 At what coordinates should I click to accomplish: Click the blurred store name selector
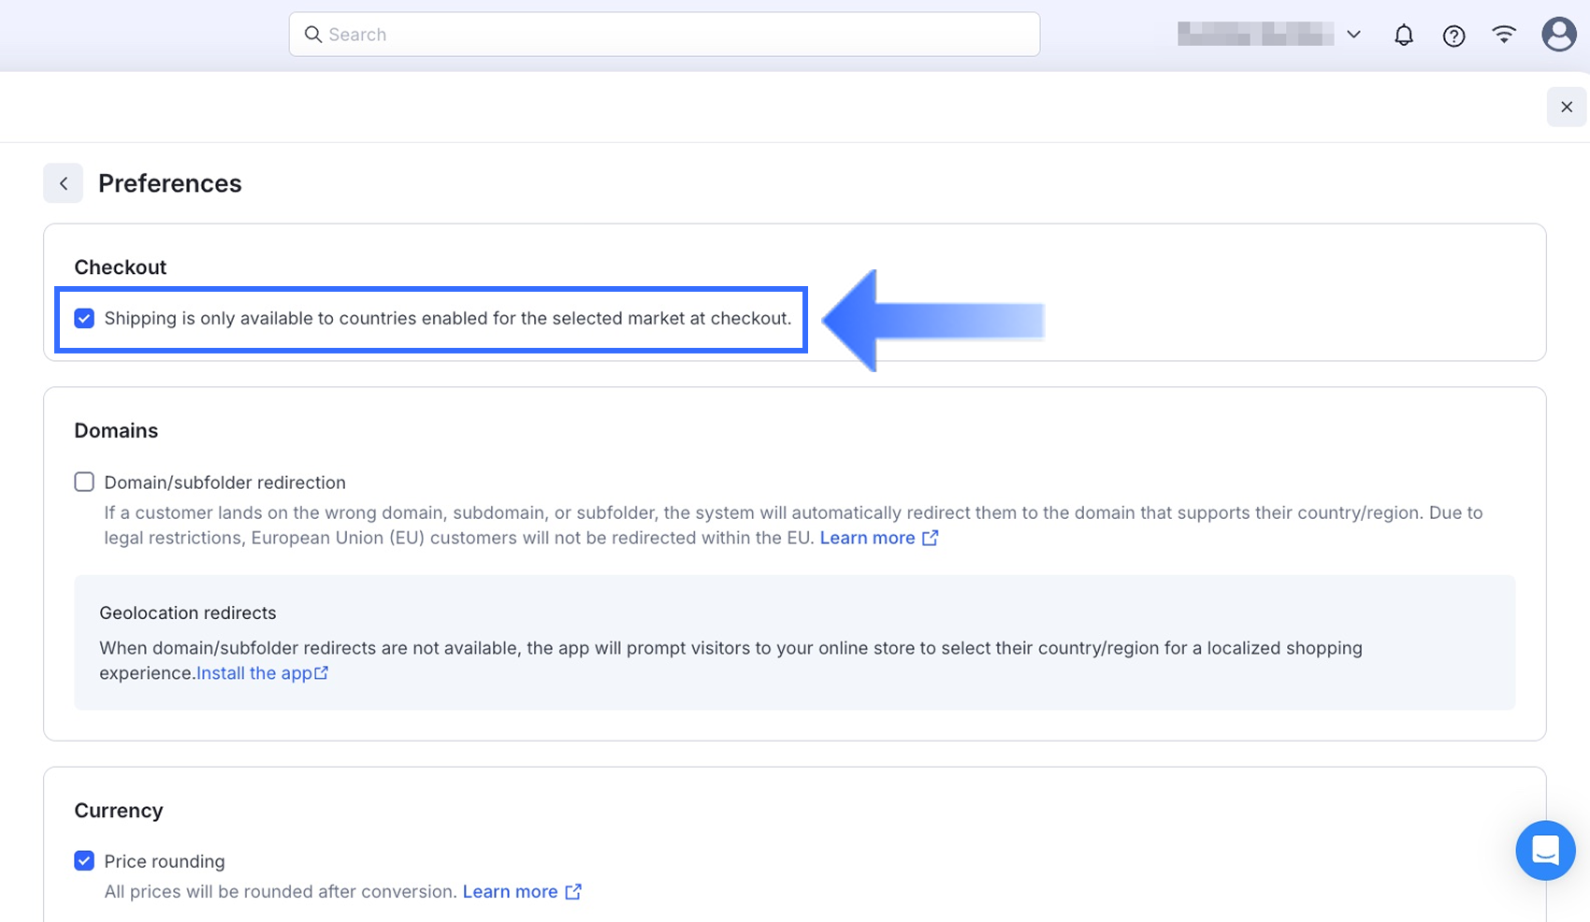click(x=1255, y=35)
